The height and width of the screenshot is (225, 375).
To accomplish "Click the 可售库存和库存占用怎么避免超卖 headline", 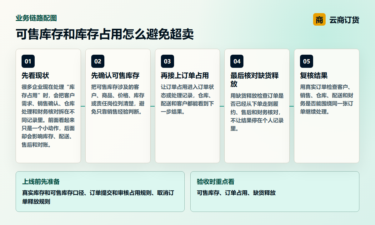I will pos(105,34).
